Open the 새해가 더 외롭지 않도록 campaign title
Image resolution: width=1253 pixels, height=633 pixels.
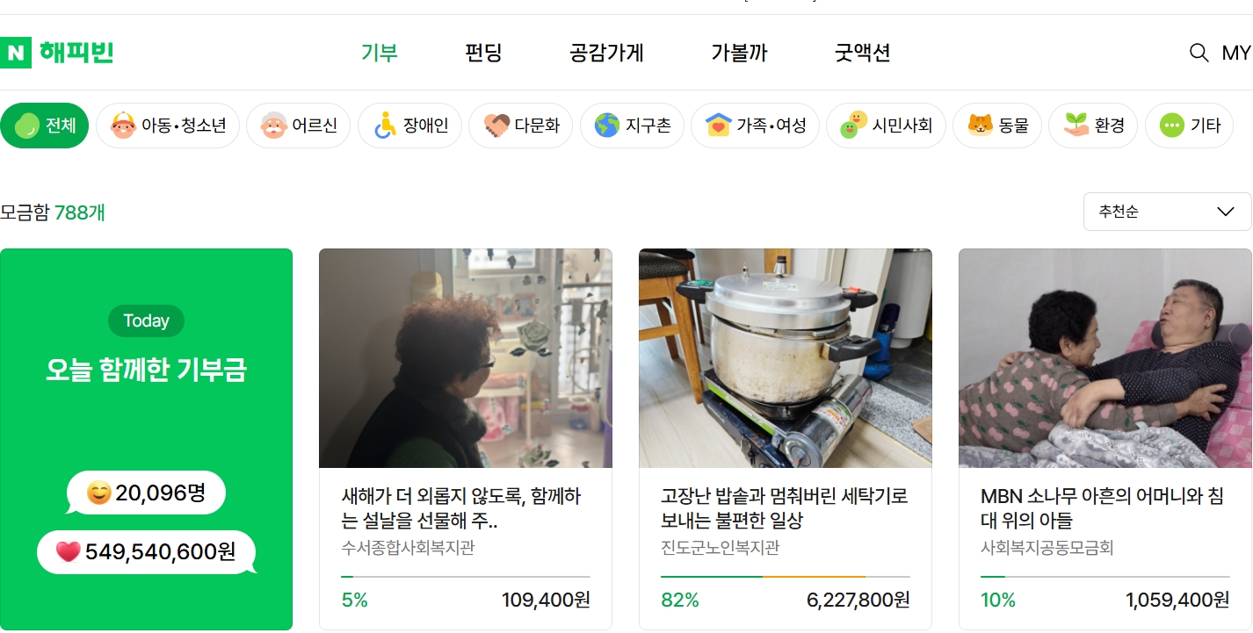coord(461,508)
